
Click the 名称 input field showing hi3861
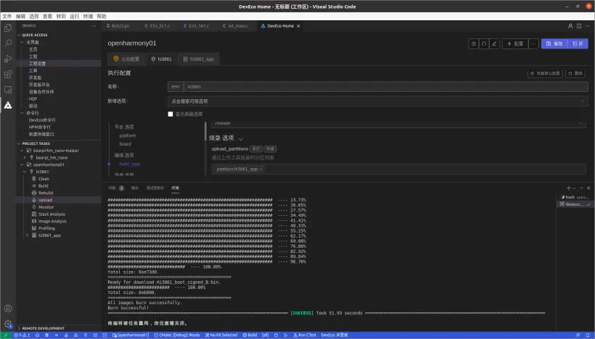coord(386,87)
